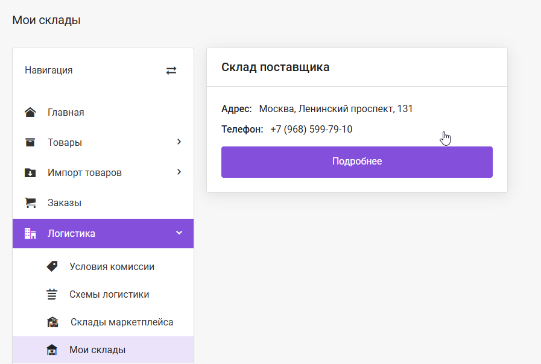Click the Склад поставщика card title
This screenshot has width=541, height=364.
click(x=276, y=67)
